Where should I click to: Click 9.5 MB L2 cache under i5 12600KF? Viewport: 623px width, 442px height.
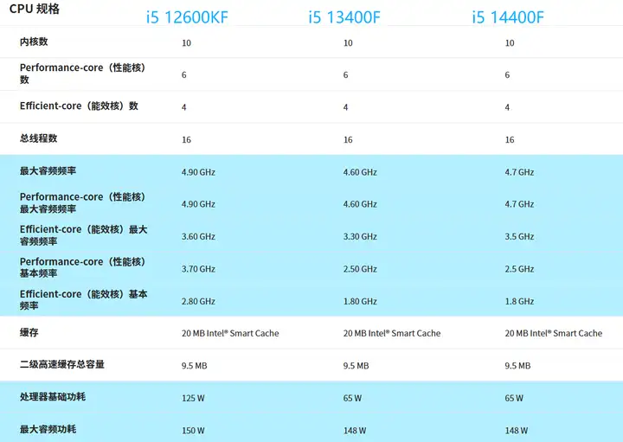pyautogui.click(x=195, y=366)
